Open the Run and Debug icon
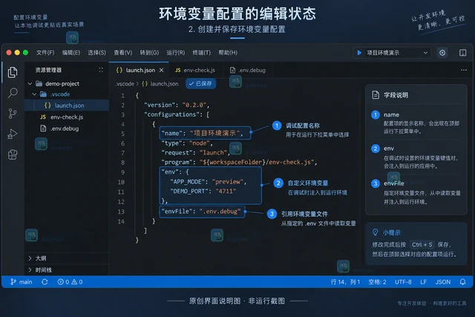 [x=13, y=134]
